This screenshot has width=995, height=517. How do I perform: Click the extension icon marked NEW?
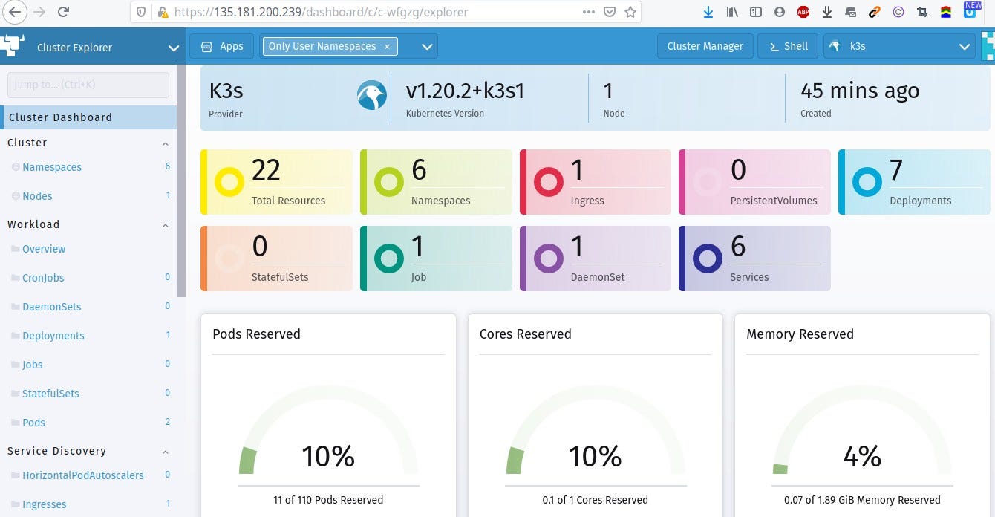(x=971, y=10)
